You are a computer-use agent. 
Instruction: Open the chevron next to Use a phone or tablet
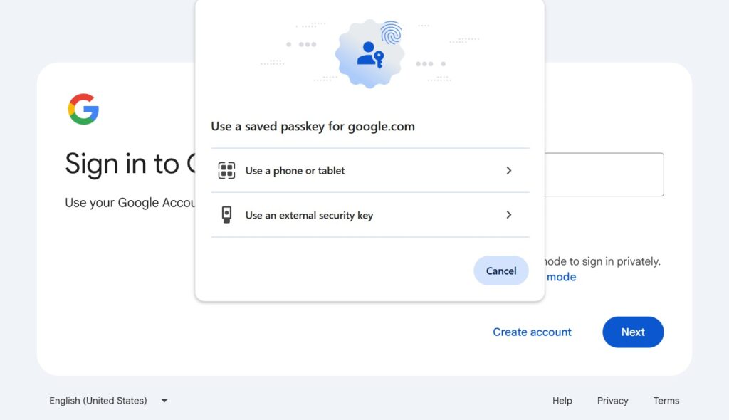coord(508,171)
